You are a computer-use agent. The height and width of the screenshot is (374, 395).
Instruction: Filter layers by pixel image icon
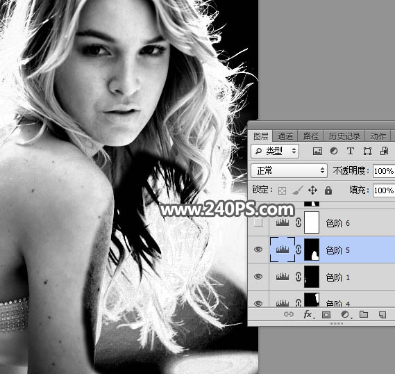(317, 151)
